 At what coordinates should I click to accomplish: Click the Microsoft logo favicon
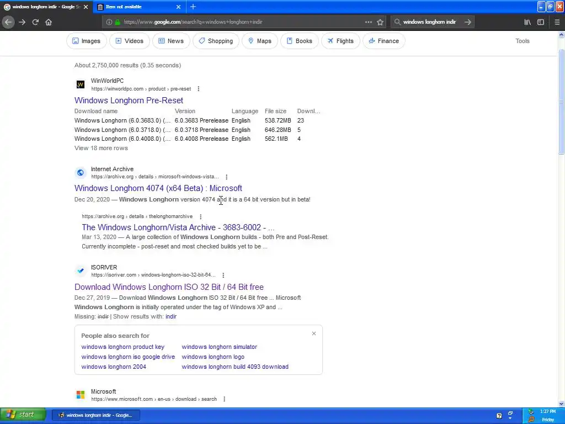tap(81, 395)
